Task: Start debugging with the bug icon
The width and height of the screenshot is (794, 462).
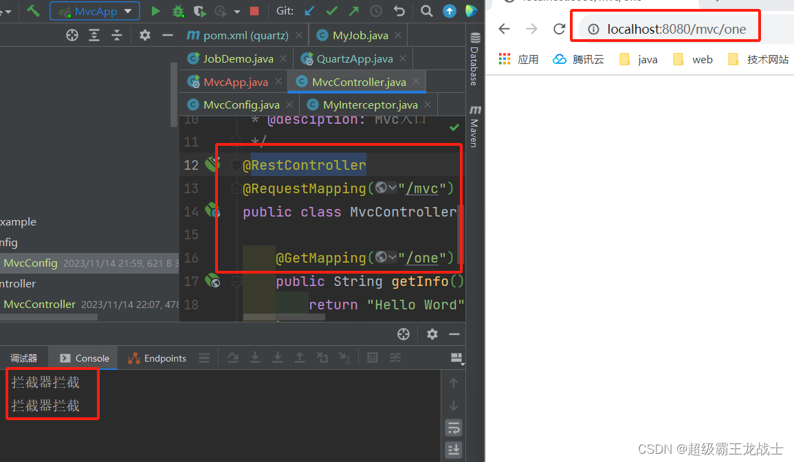Action: click(178, 10)
